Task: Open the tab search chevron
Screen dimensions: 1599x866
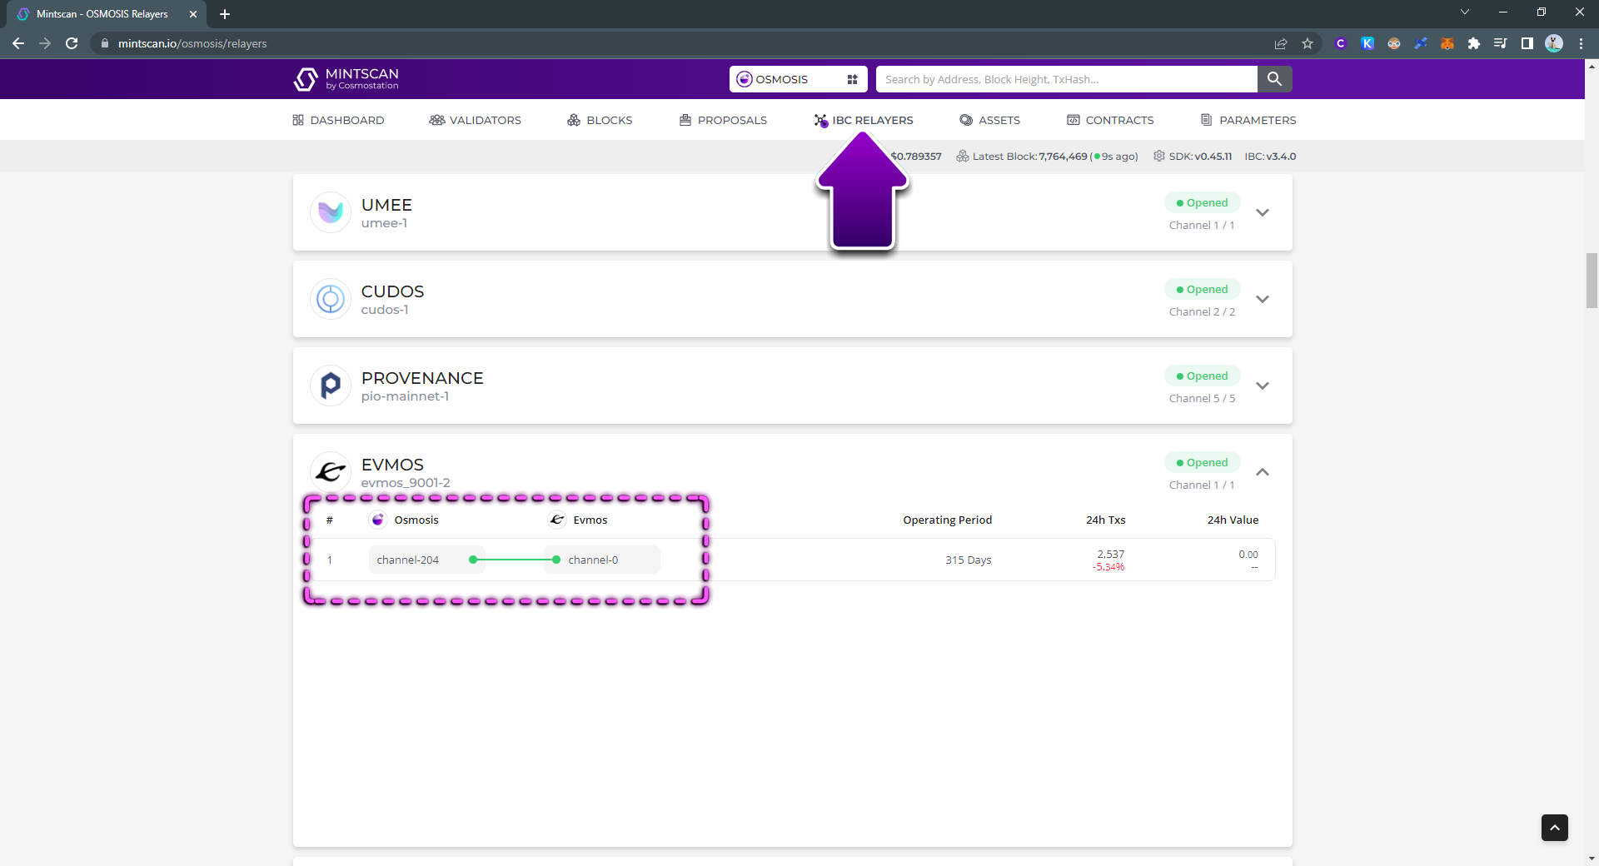Action: click(x=1465, y=12)
